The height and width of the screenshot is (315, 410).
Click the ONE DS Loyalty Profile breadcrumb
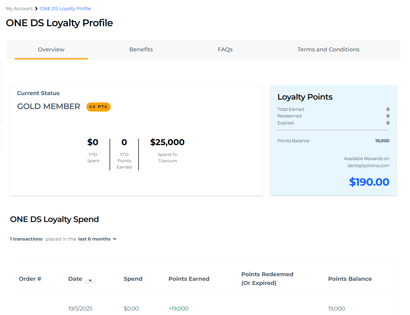tap(65, 8)
